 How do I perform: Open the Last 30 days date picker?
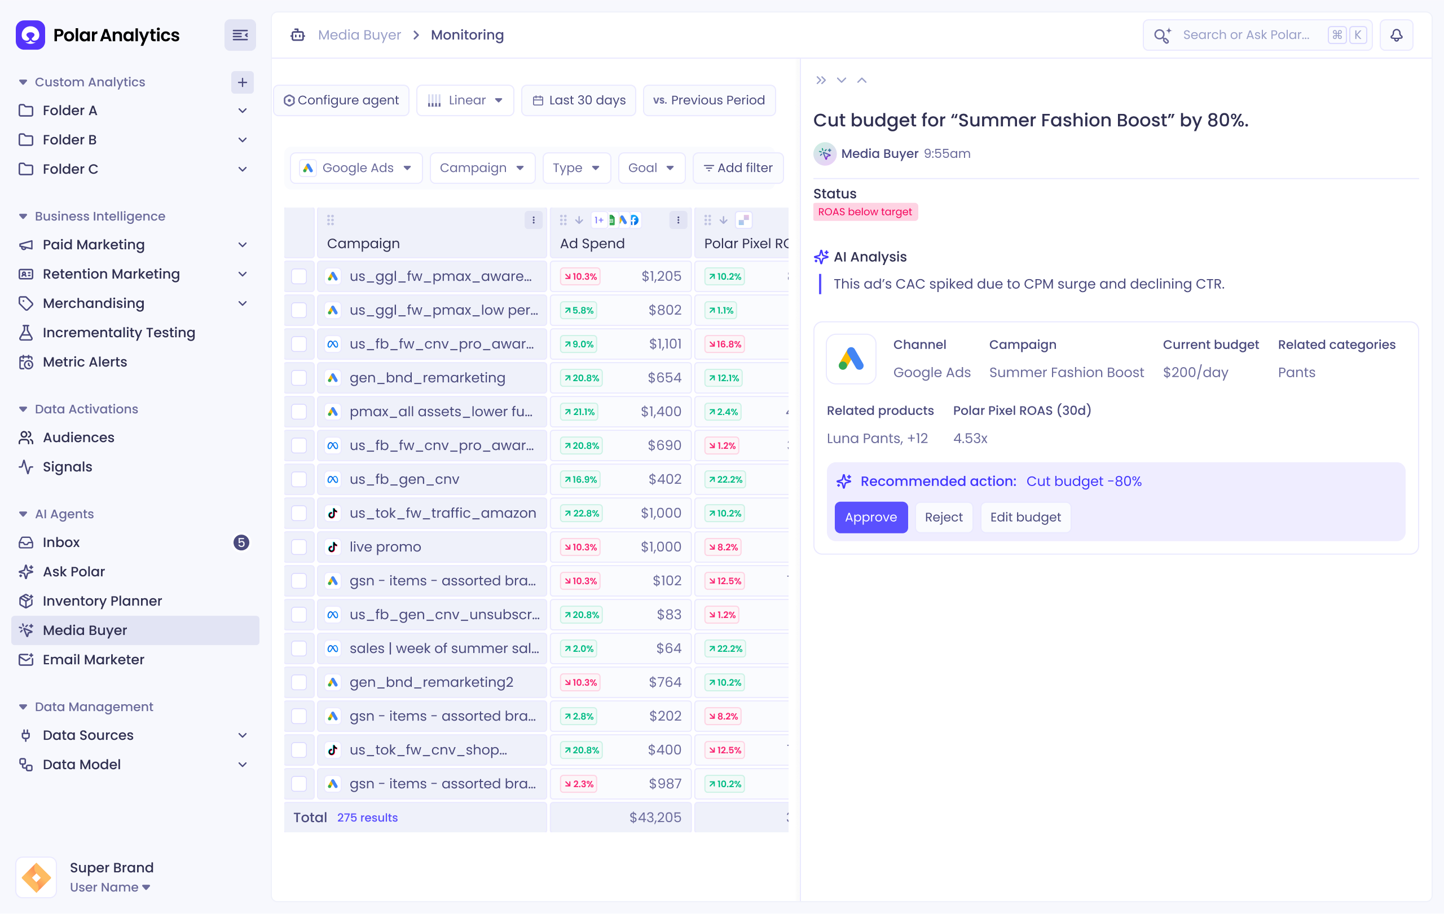579,100
